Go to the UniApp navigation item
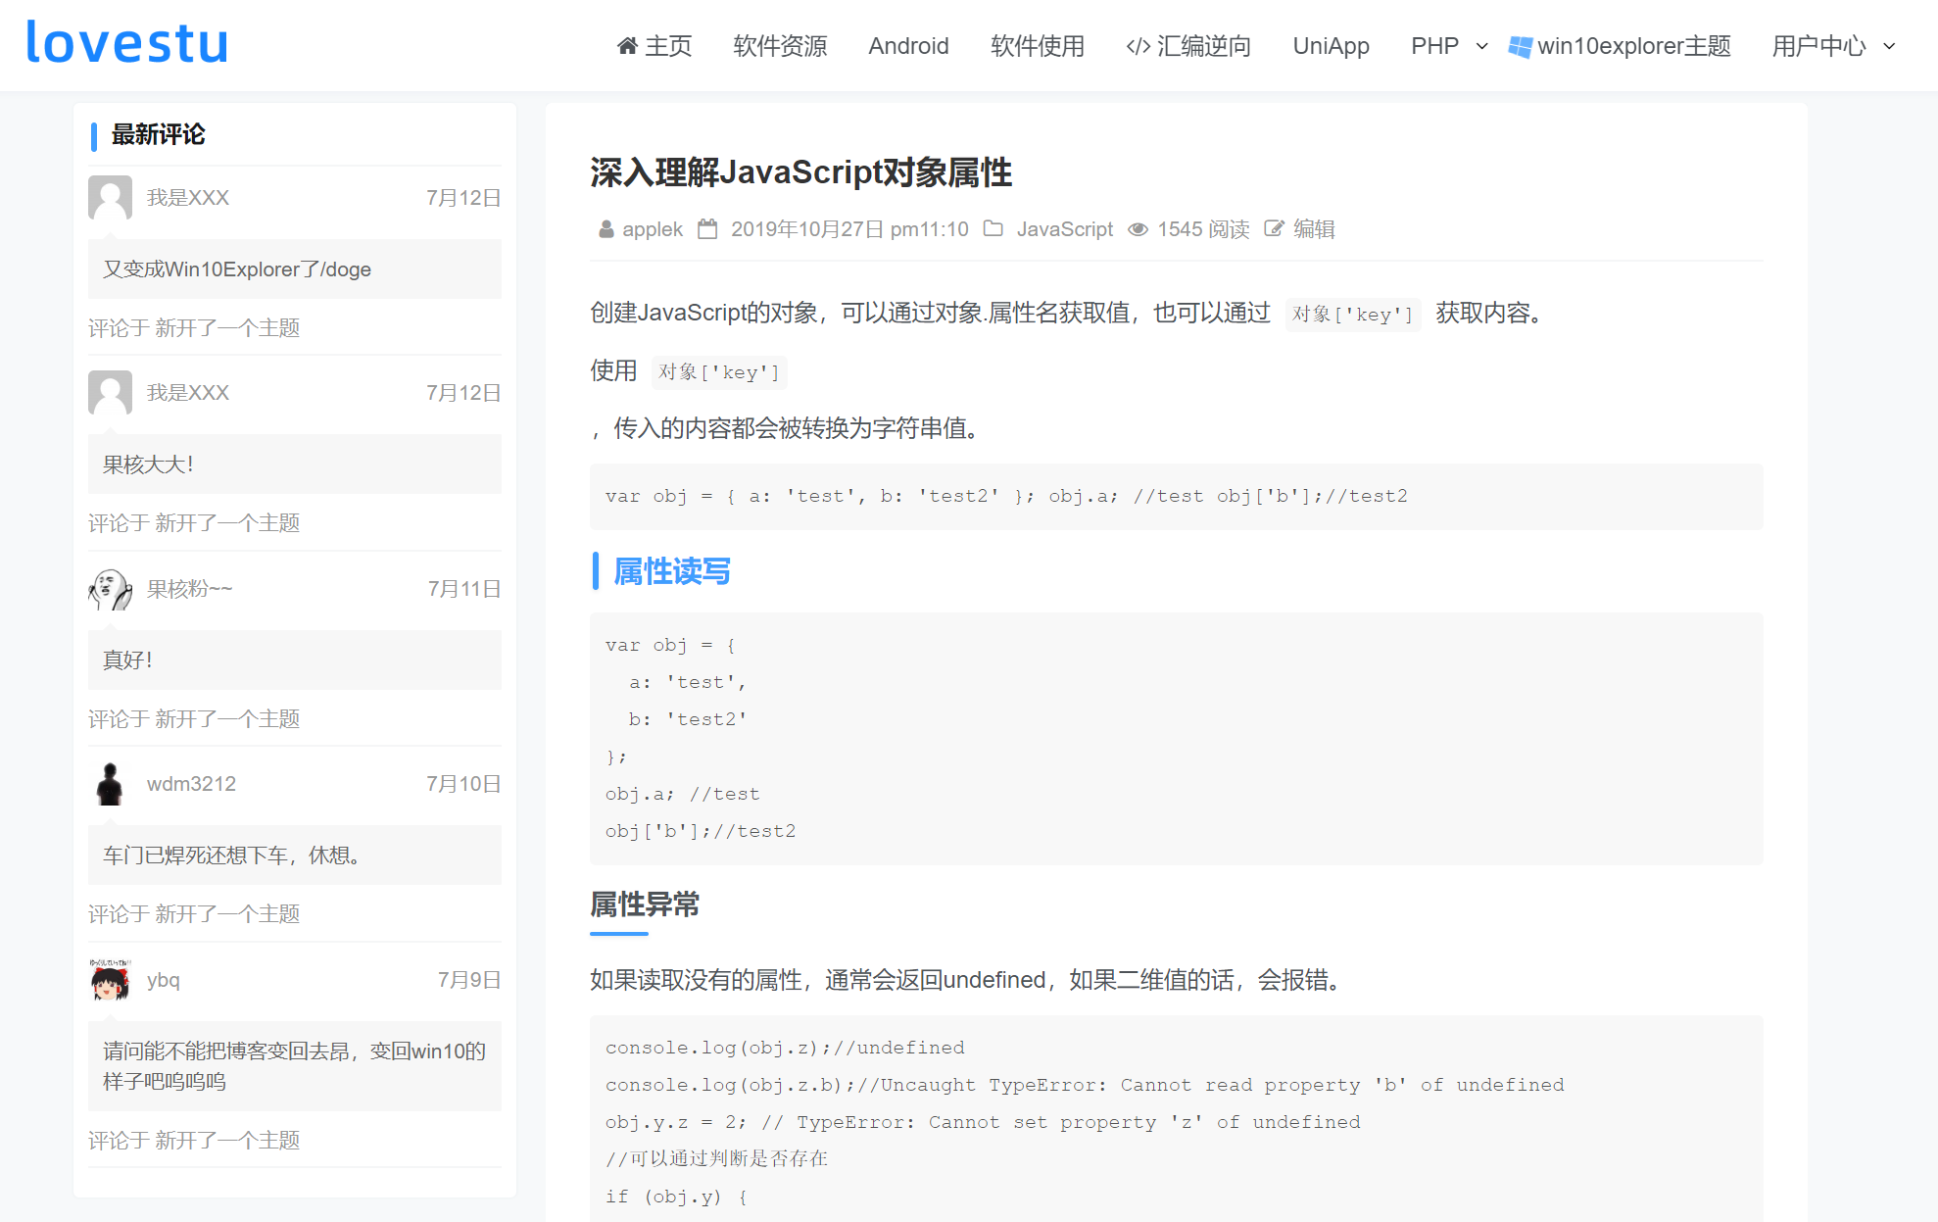This screenshot has width=1938, height=1222. [1331, 46]
